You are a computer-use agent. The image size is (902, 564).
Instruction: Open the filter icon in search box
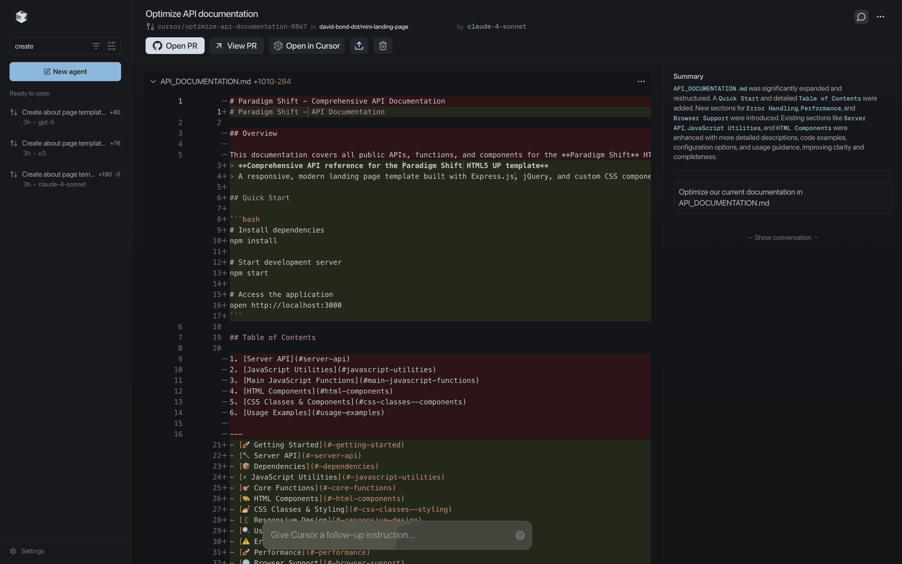[96, 46]
